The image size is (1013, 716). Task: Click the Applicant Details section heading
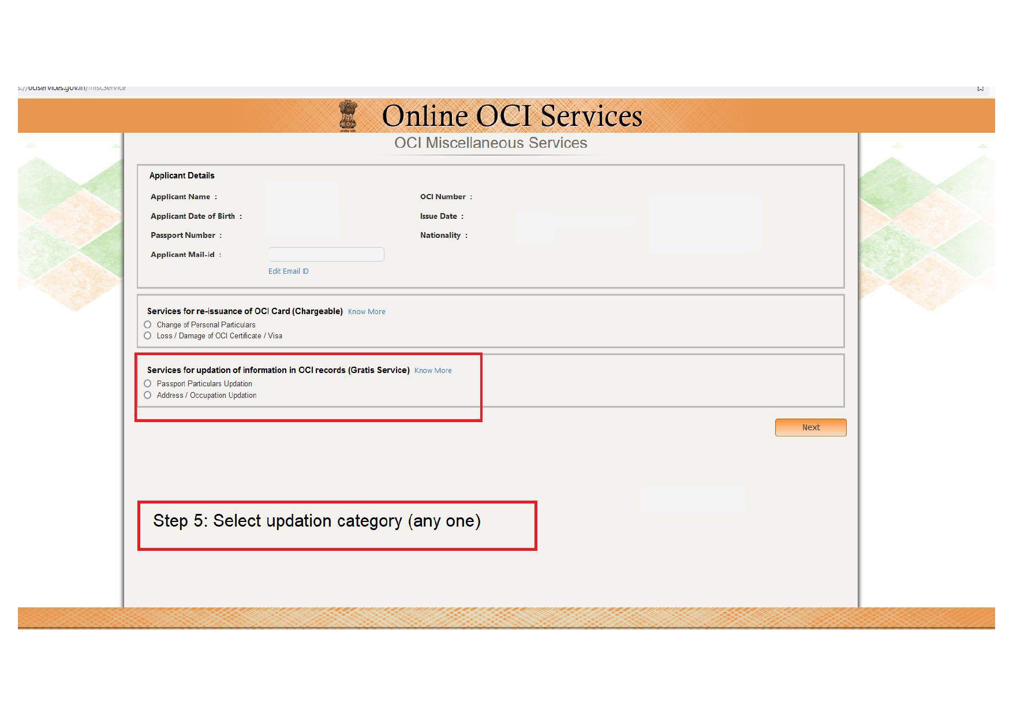[x=182, y=176]
